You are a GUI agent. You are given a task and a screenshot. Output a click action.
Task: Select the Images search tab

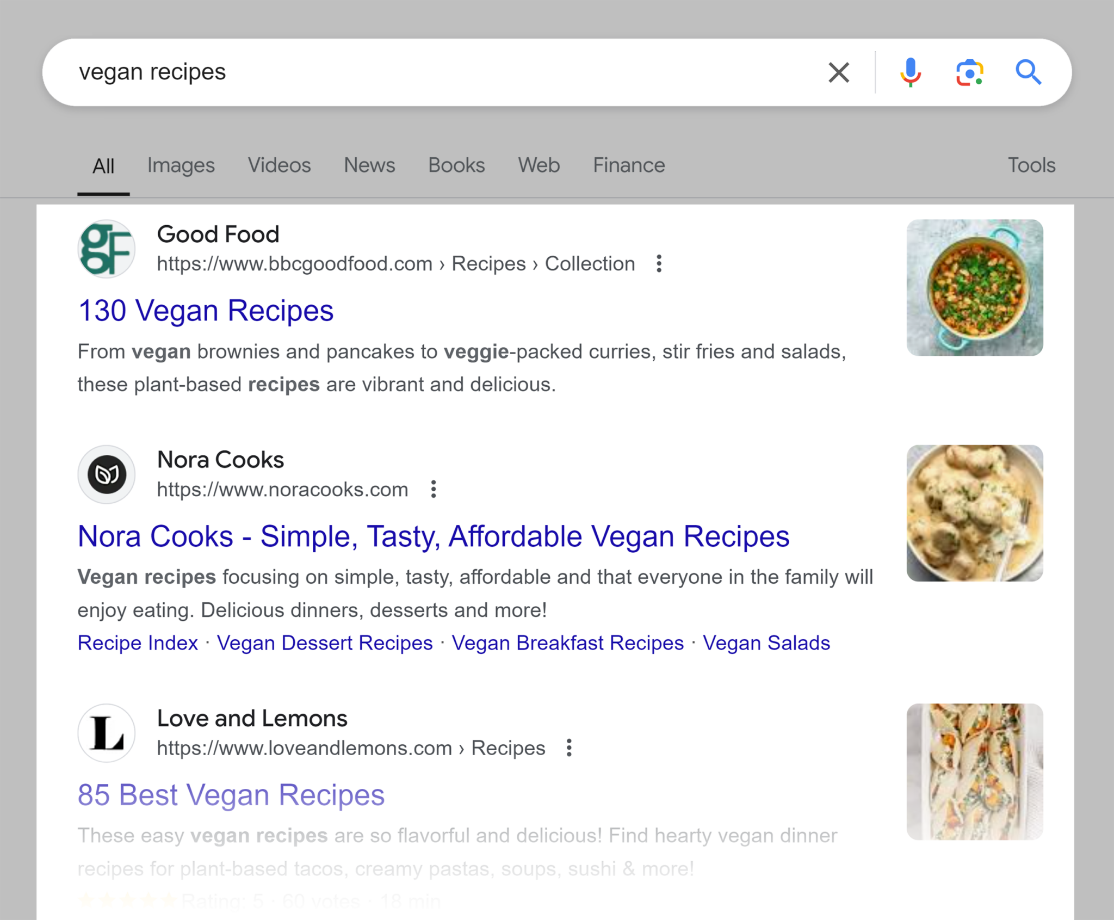point(181,165)
